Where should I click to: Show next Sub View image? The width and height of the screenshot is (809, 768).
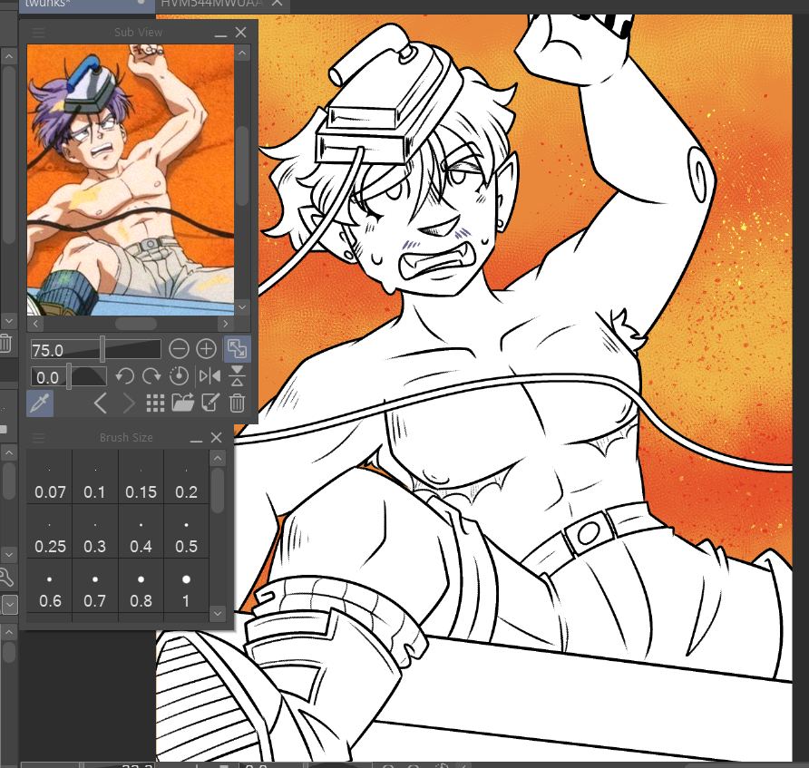click(x=128, y=403)
